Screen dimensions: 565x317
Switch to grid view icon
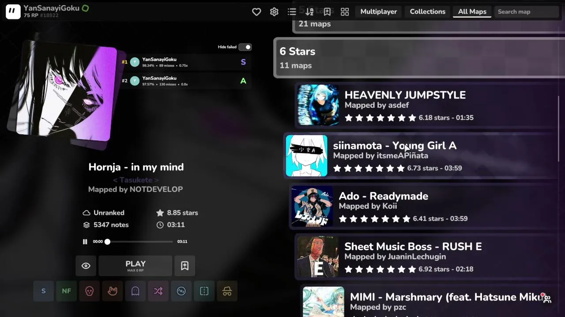pyautogui.click(x=345, y=12)
